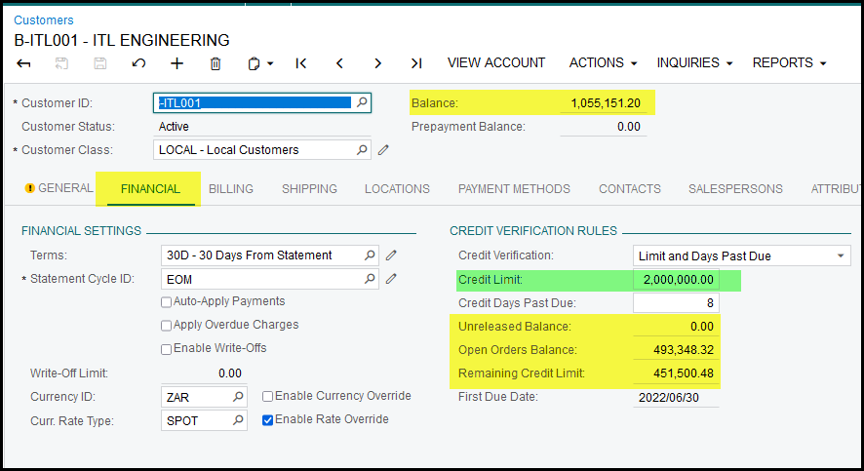Check Apply Overdue Charges option
The width and height of the screenshot is (864, 471).
166,326
